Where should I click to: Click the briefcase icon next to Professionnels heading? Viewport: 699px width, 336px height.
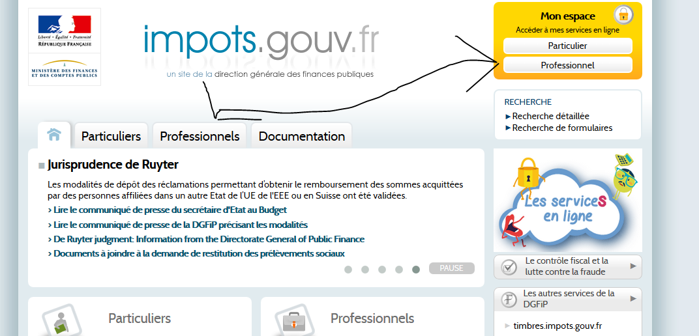291,321
